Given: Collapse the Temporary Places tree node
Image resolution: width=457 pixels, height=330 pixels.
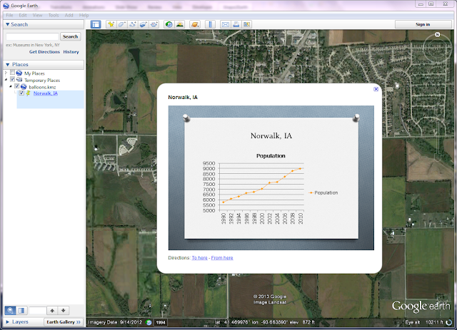Looking at the screenshot, I should tap(6, 79).
